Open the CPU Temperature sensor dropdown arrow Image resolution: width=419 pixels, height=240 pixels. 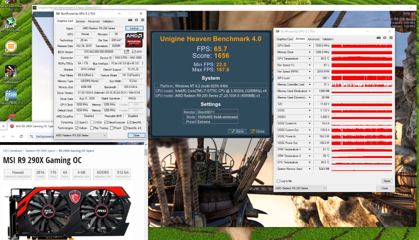(x=309, y=162)
